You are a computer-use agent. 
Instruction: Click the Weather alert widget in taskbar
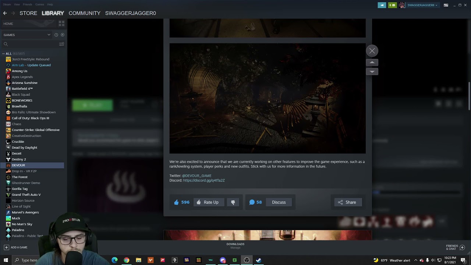[x=392, y=260]
